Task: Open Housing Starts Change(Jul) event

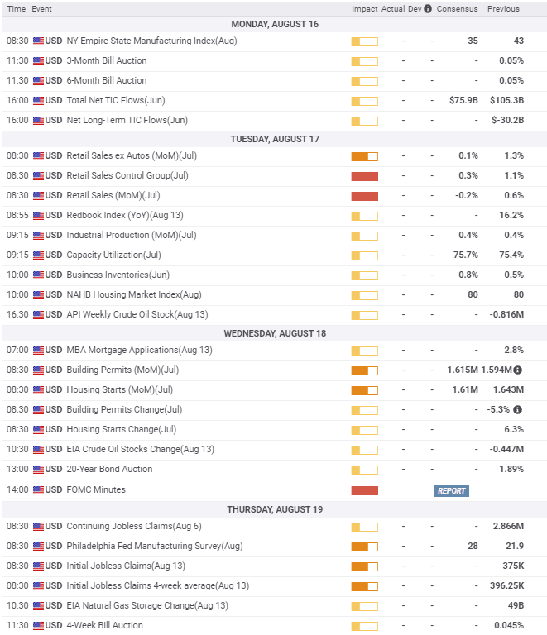Action: pos(121,430)
